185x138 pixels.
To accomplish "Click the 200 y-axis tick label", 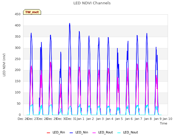I will tap(18, 70).
